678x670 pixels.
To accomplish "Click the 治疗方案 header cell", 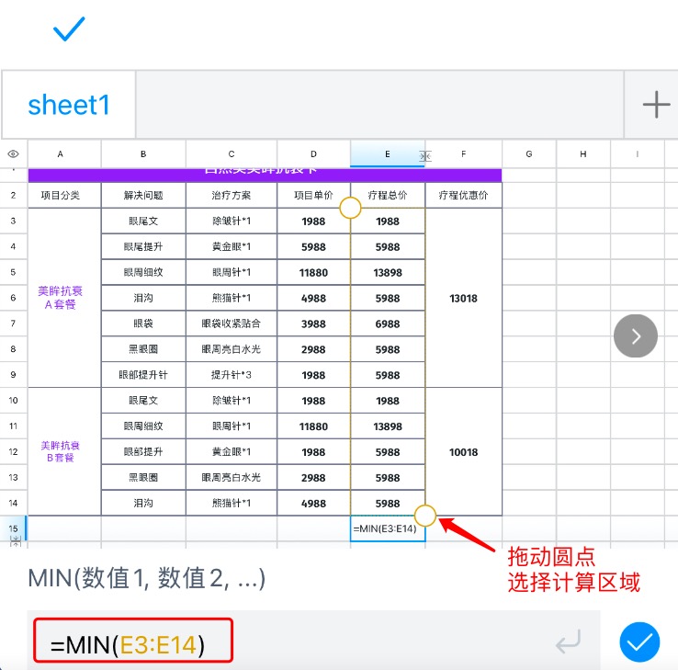I will [232, 195].
